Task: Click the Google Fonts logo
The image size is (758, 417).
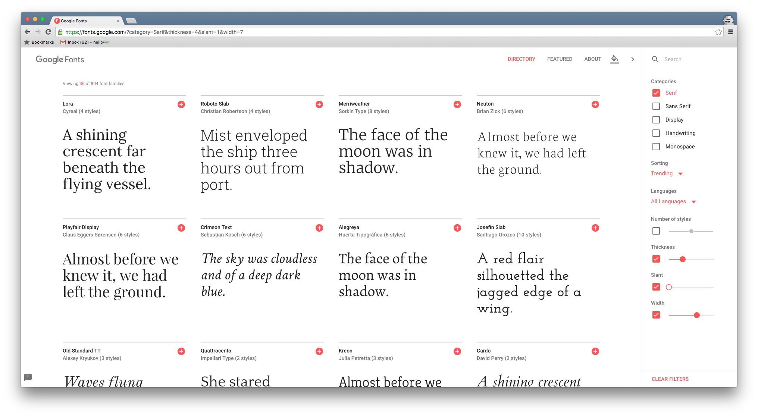Action: coord(60,59)
